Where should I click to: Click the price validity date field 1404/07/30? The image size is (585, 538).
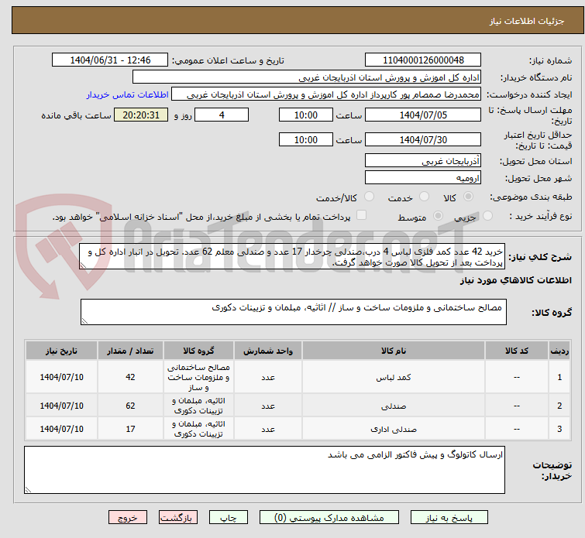[x=422, y=140]
